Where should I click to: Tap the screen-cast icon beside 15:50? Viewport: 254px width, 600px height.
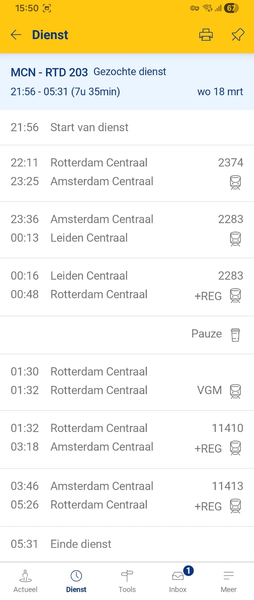(x=47, y=8)
